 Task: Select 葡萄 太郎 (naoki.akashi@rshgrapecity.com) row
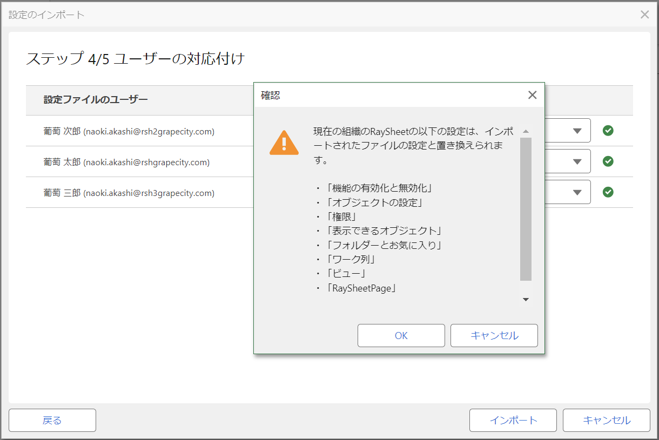[126, 162]
